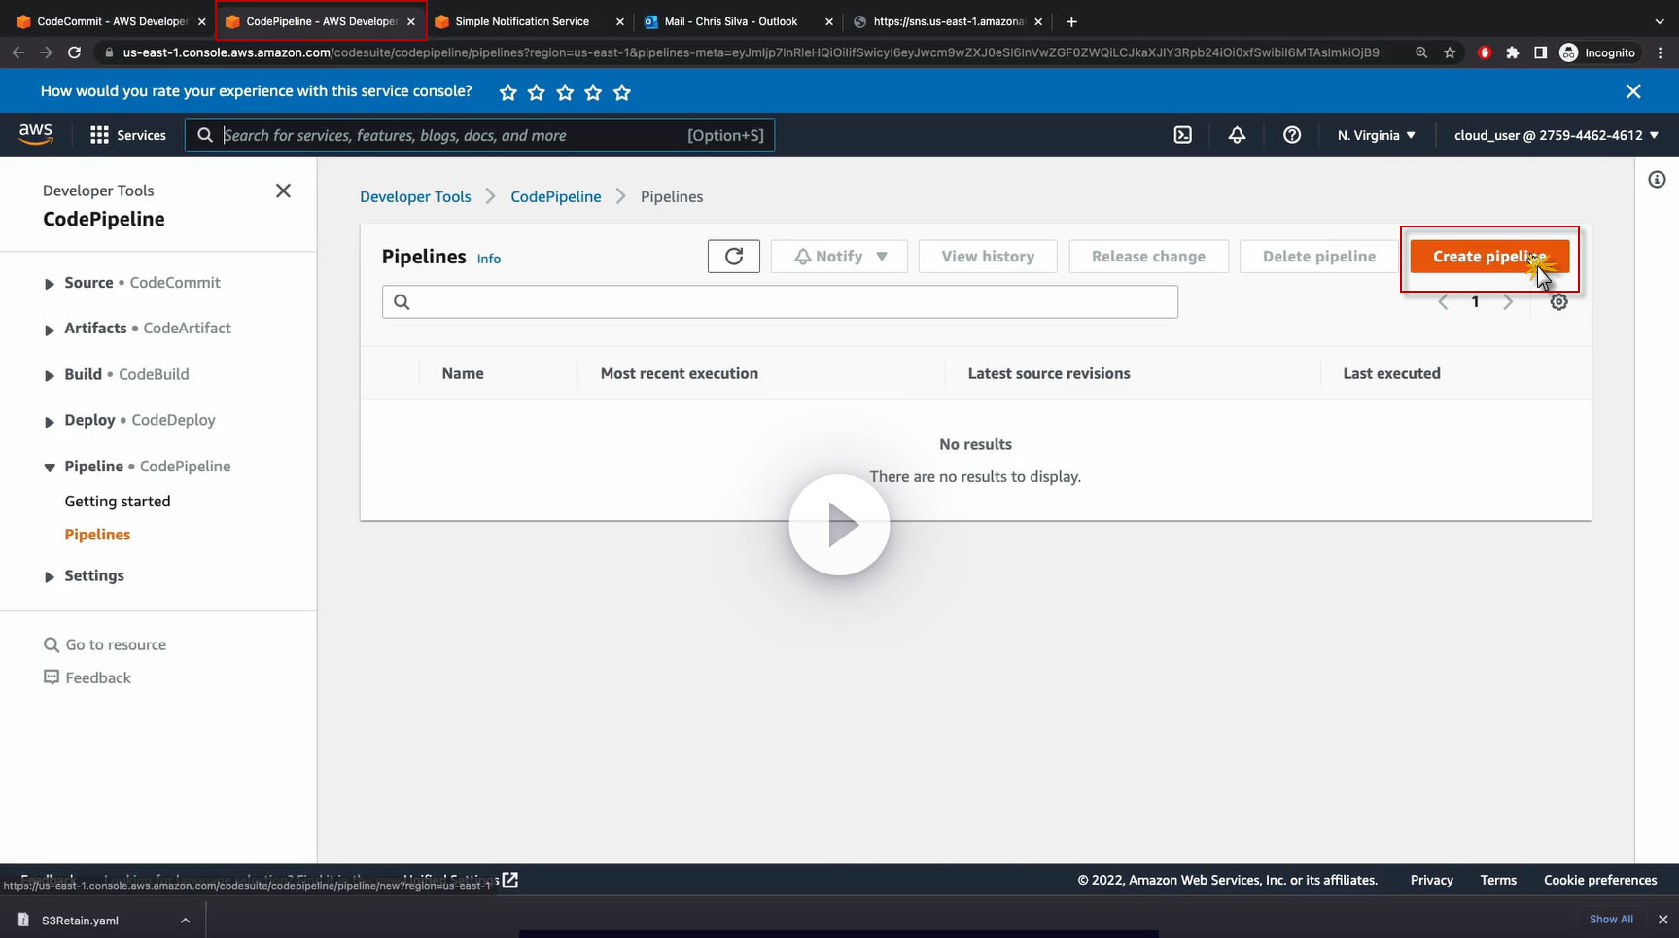Open the Services grid menu
The height and width of the screenshot is (938, 1679).
[127, 135]
